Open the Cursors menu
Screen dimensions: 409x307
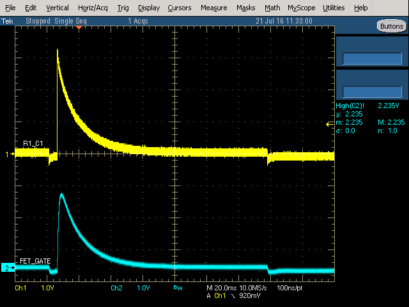(180, 8)
